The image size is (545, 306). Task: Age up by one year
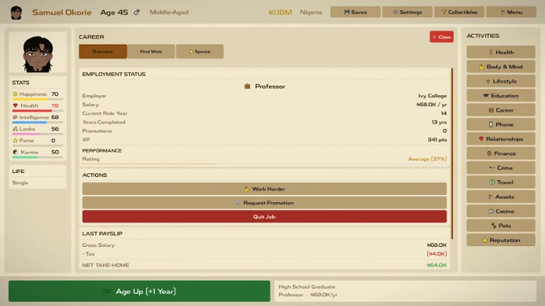[139, 291]
